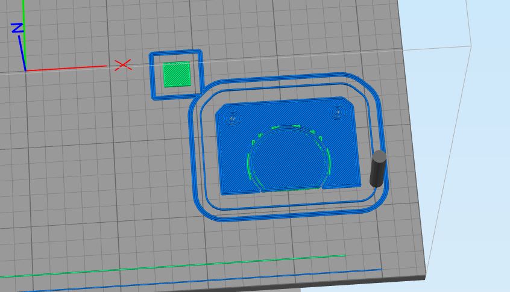Click the black cylindrical nozzle marker

378,169
